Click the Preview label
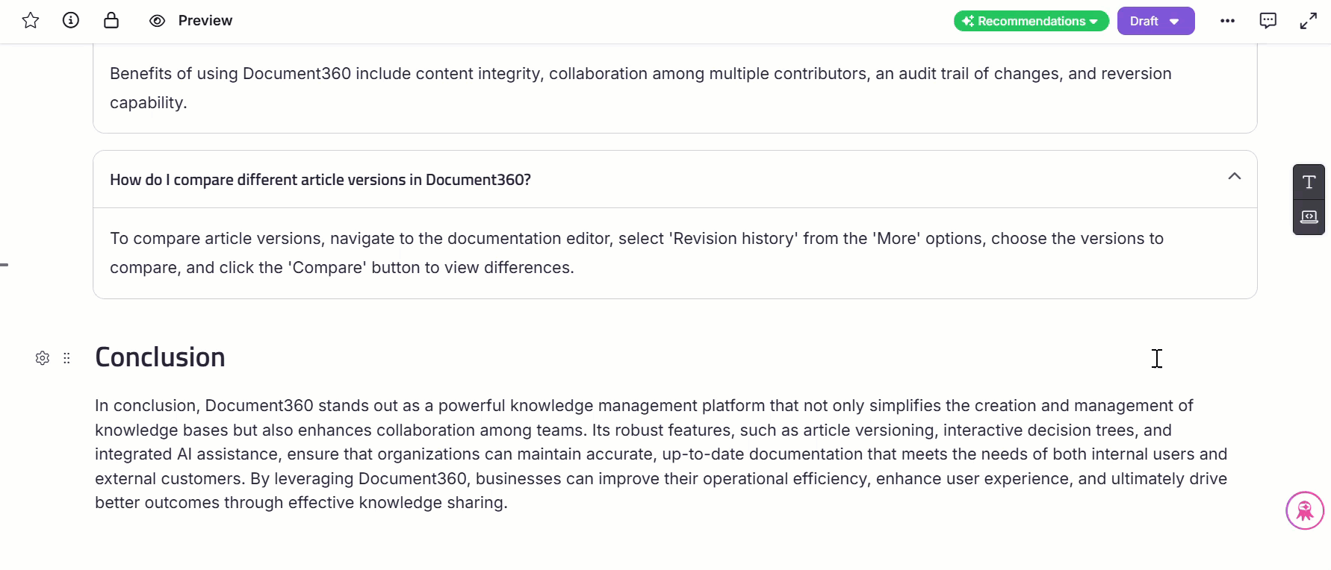 (205, 21)
